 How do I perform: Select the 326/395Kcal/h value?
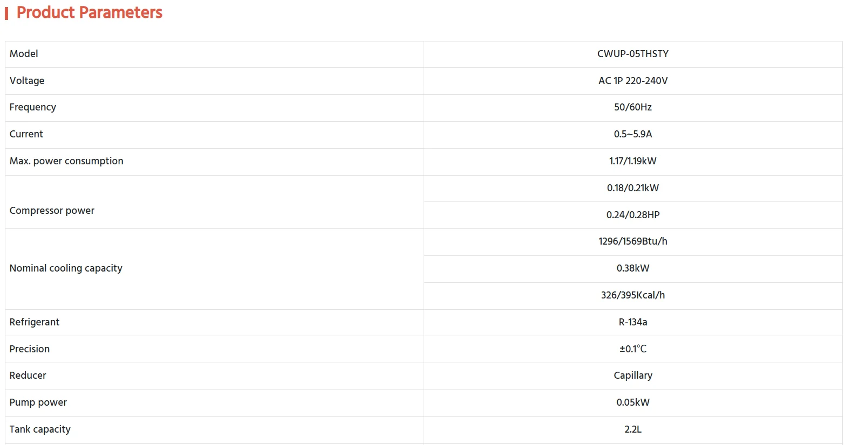coord(632,295)
